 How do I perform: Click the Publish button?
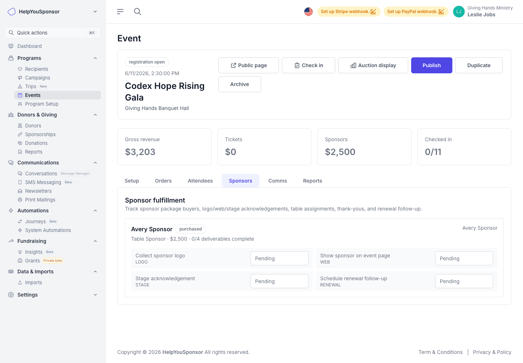point(431,65)
